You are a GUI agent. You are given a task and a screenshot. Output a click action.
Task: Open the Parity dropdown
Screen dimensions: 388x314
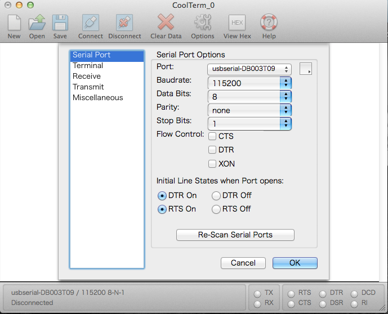(249, 110)
